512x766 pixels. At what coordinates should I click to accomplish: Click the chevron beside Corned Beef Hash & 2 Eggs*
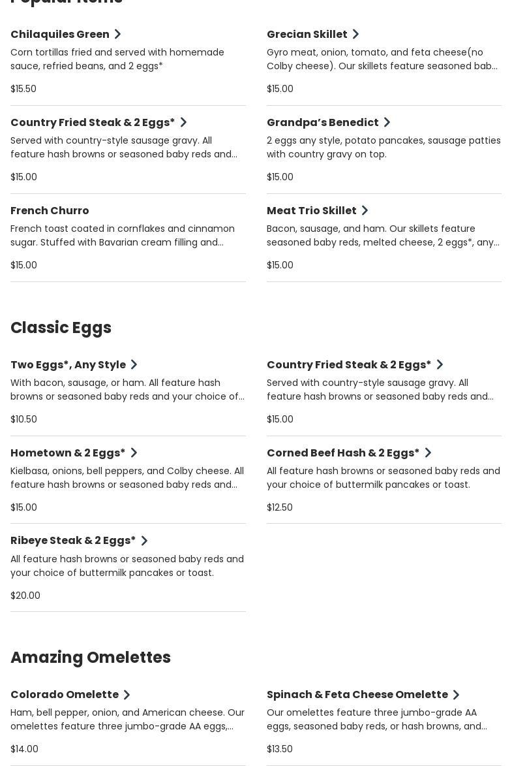[x=428, y=453]
